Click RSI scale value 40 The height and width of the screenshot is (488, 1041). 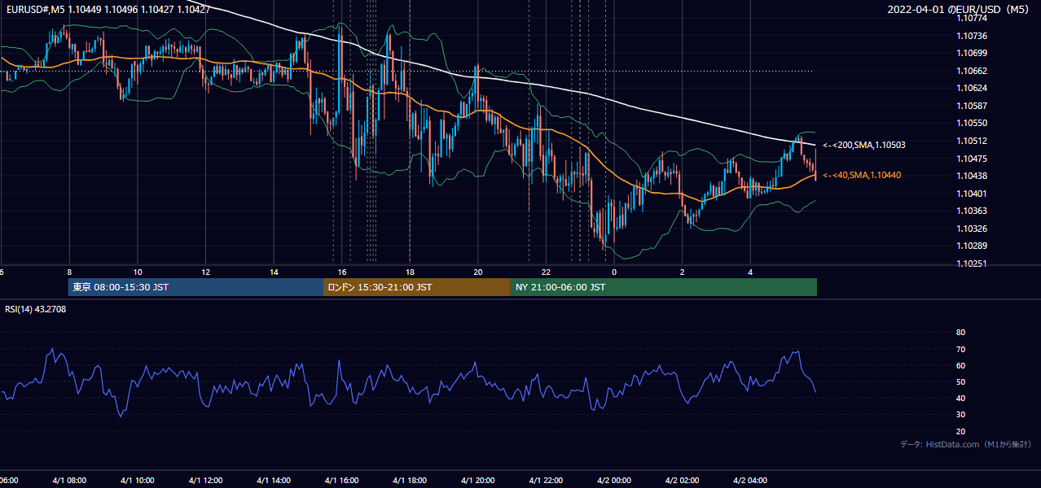point(960,398)
